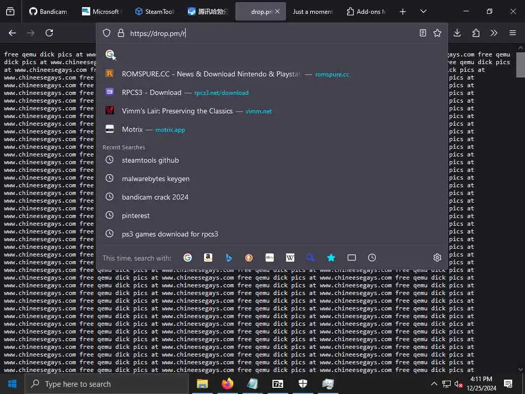Open a new tab with plus button
This screenshot has height=394, width=525.
(403, 12)
